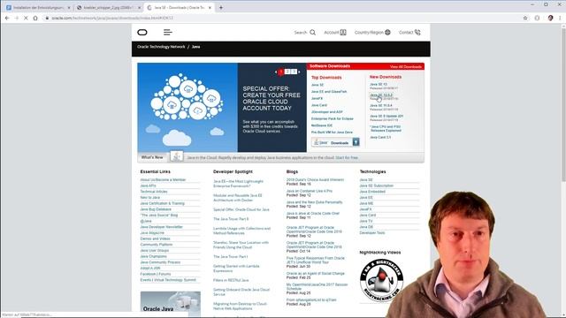Open Java Card 3.1 link
This screenshot has width=566, height=318.
(380, 138)
